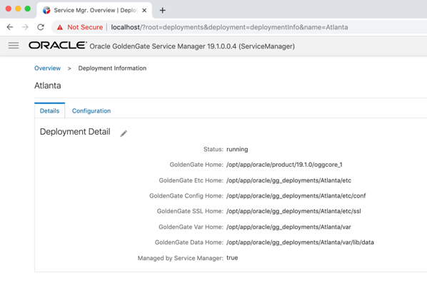Open the hamburger navigation menu
The height and width of the screenshot is (283, 427).
[x=14, y=46]
